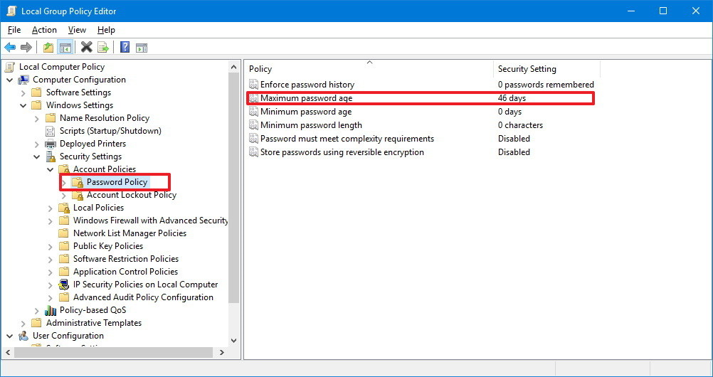713x377 pixels.
Task: Click the Delete X toolbar icon
Action: click(87, 48)
